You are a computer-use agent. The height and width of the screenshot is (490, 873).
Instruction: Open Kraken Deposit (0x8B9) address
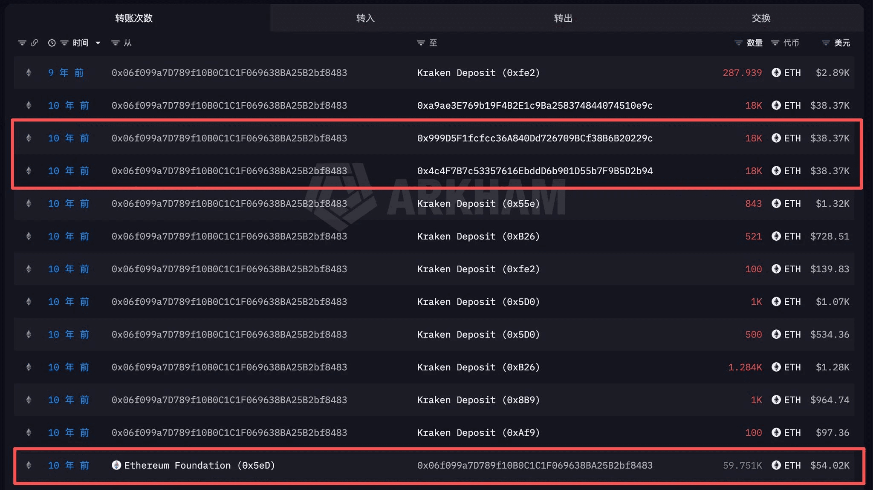click(478, 400)
